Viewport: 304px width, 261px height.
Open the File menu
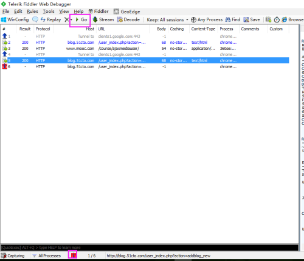coord(5,12)
